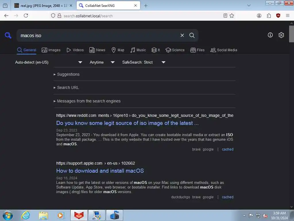The height and width of the screenshot is (221, 294).
Task: Open cached link for Apple support result
Action: tap(228, 197)
